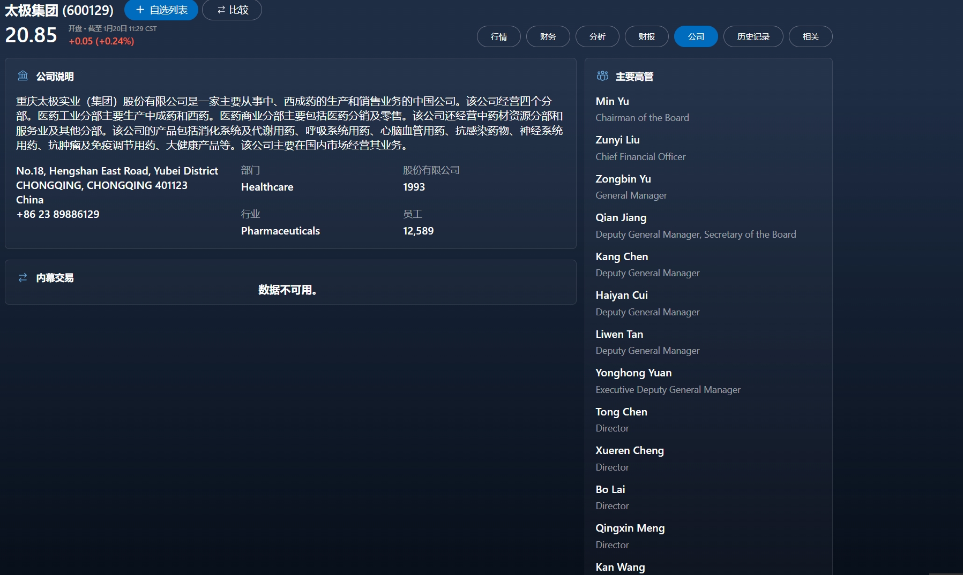Click executive name Kan Wang

(x=621, y=567)
